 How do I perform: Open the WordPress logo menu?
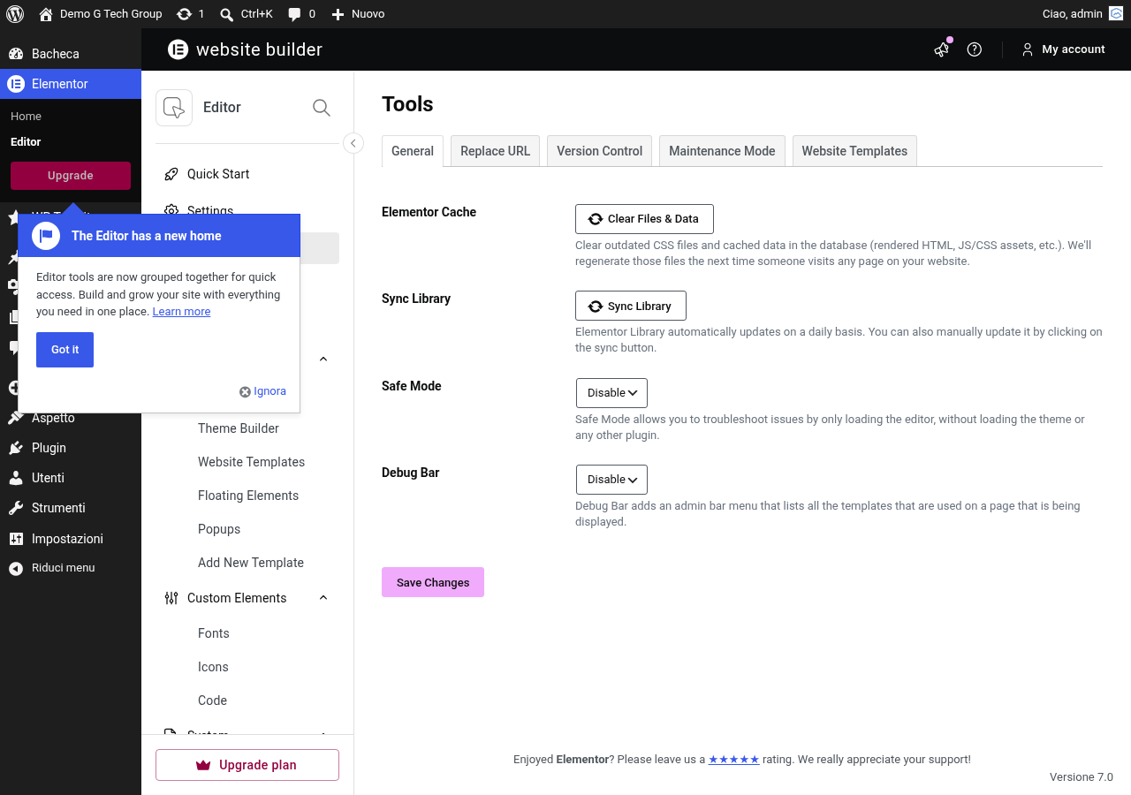[15, 14]
